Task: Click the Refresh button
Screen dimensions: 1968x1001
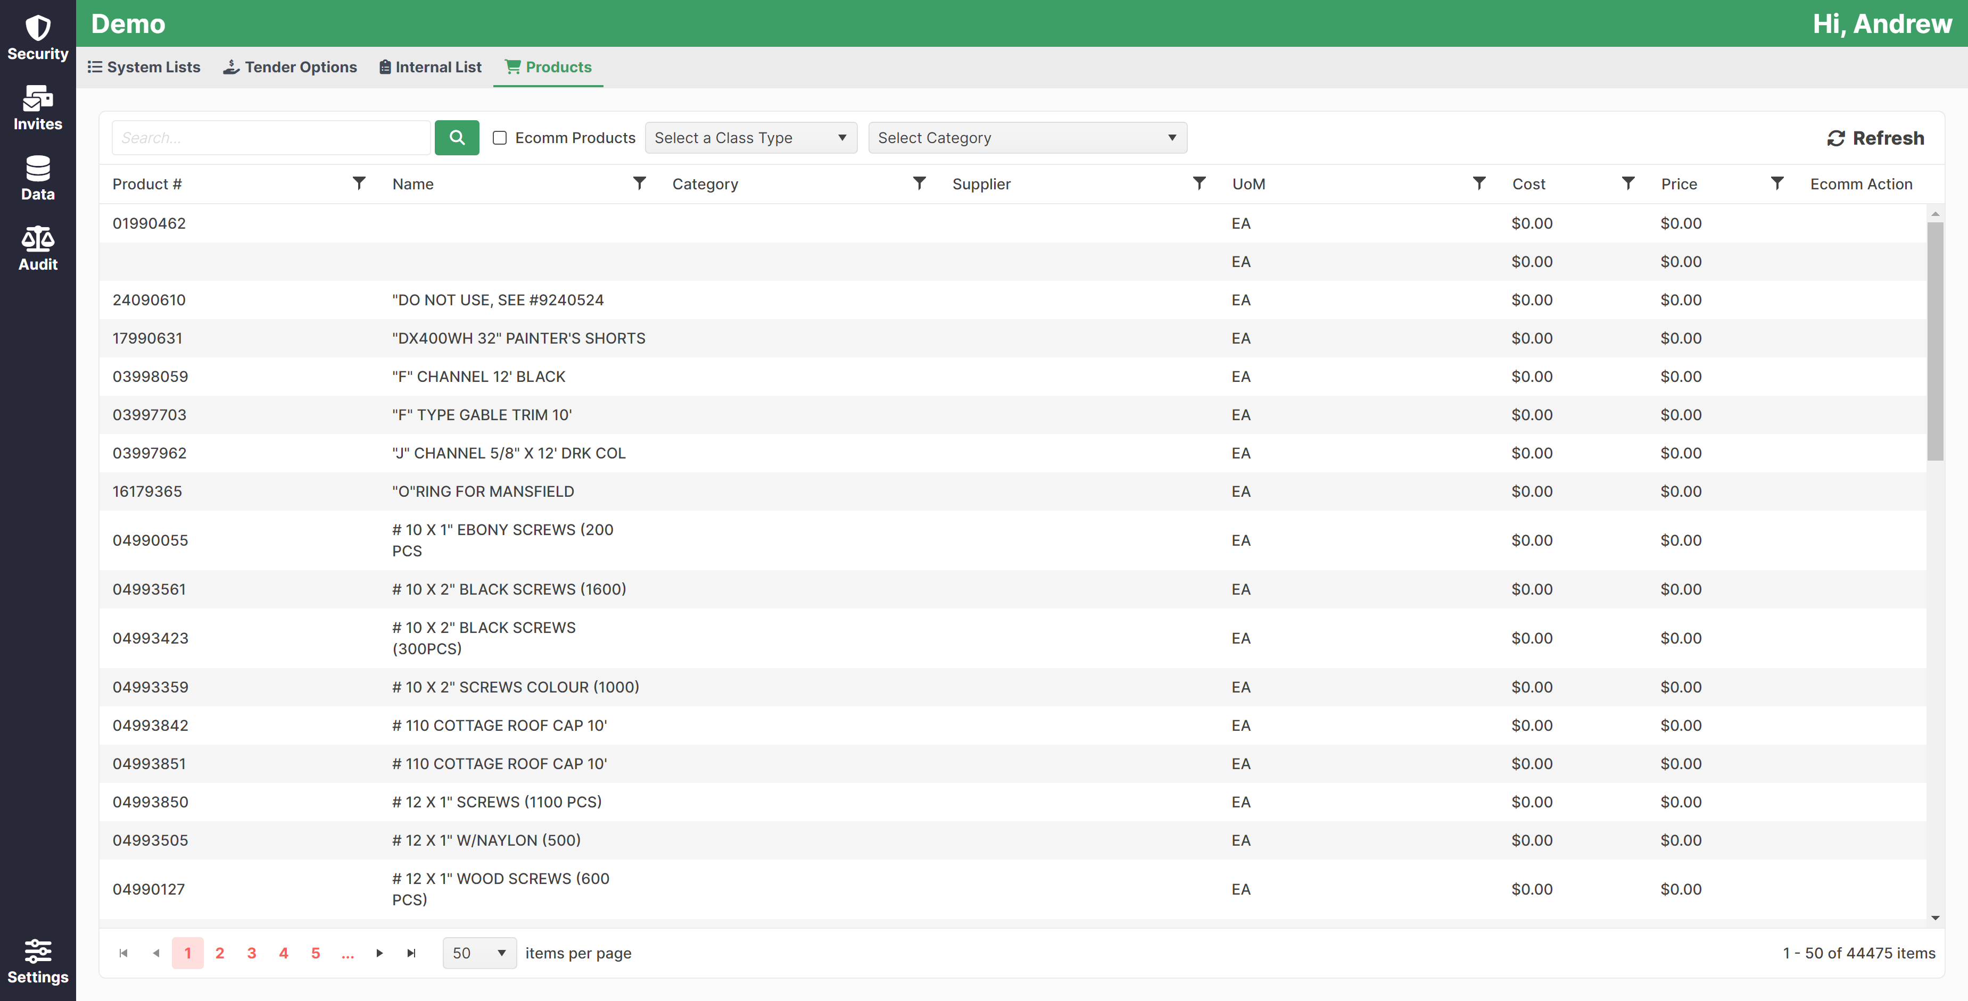Action: [x=1875, y=138]
